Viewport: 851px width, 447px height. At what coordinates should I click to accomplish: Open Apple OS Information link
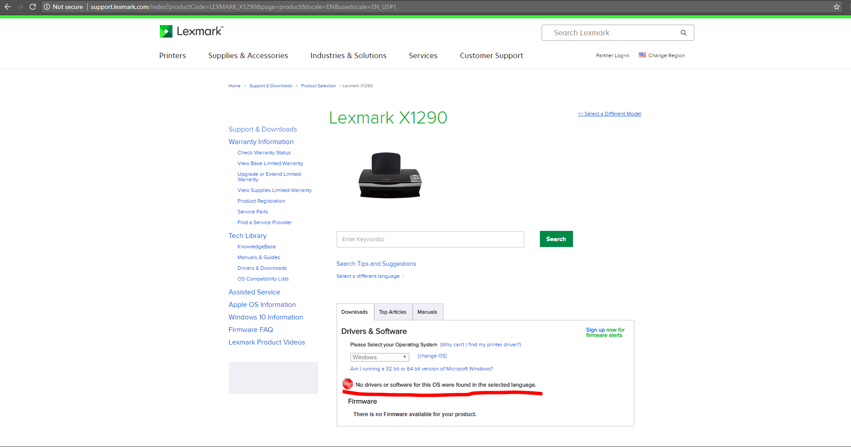(x=262, y=305)
